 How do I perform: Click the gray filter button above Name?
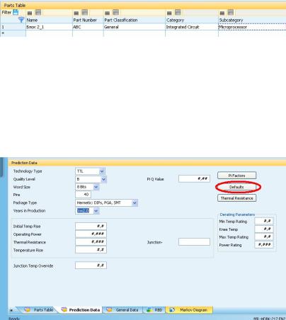click(x=38, y=12)
